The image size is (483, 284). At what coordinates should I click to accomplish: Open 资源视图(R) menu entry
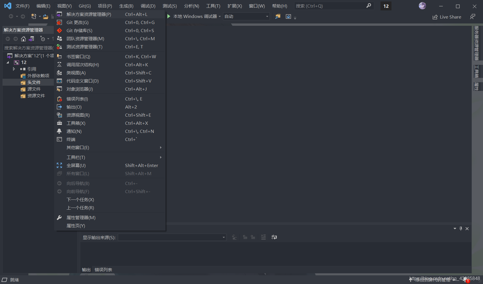click(110, 115)
